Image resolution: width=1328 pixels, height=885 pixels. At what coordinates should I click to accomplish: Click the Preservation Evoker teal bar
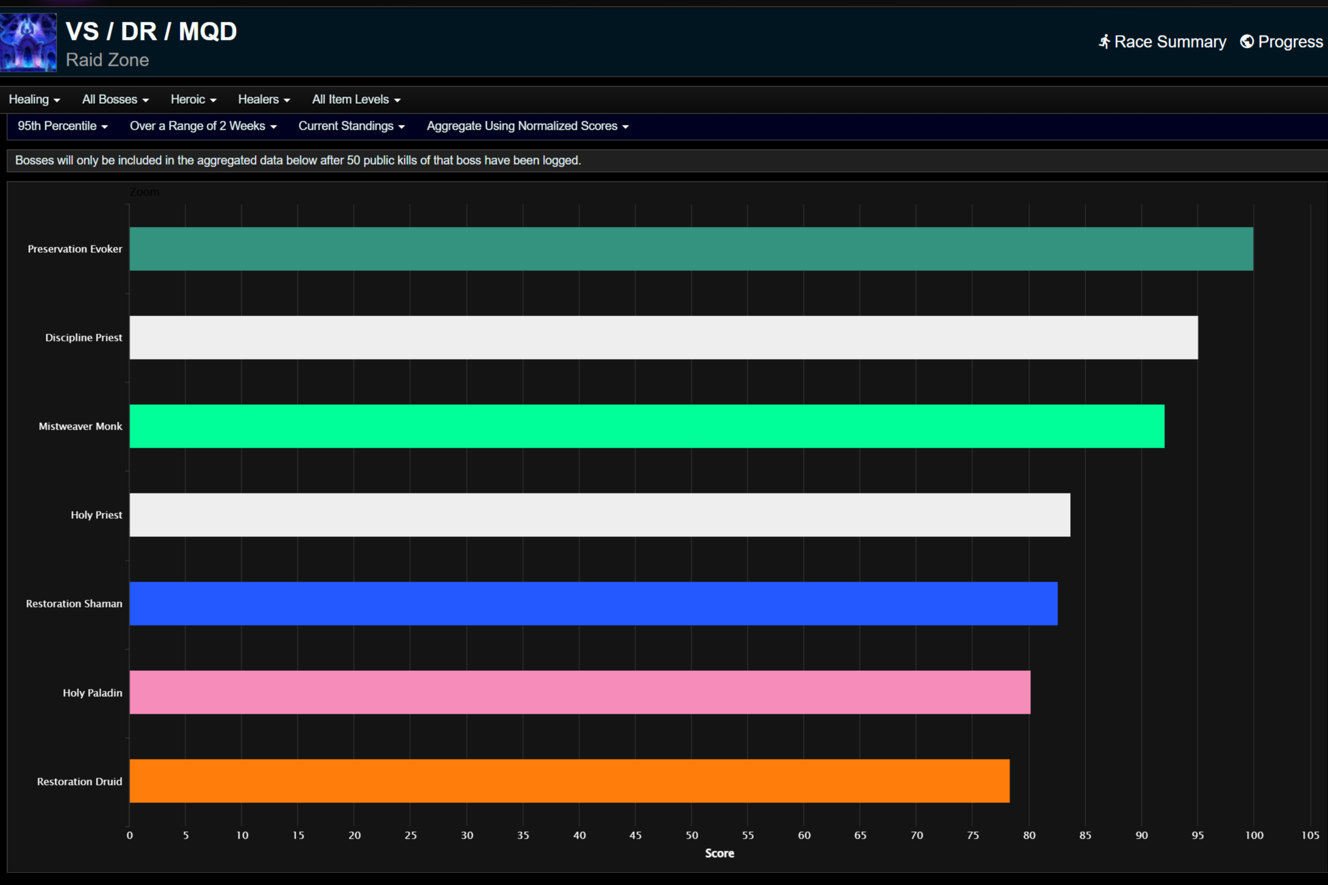coord(691,249)
